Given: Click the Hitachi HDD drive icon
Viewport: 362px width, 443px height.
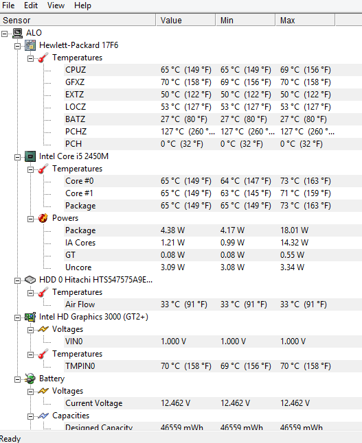Looking at the screenshot, I should [30, 280].
